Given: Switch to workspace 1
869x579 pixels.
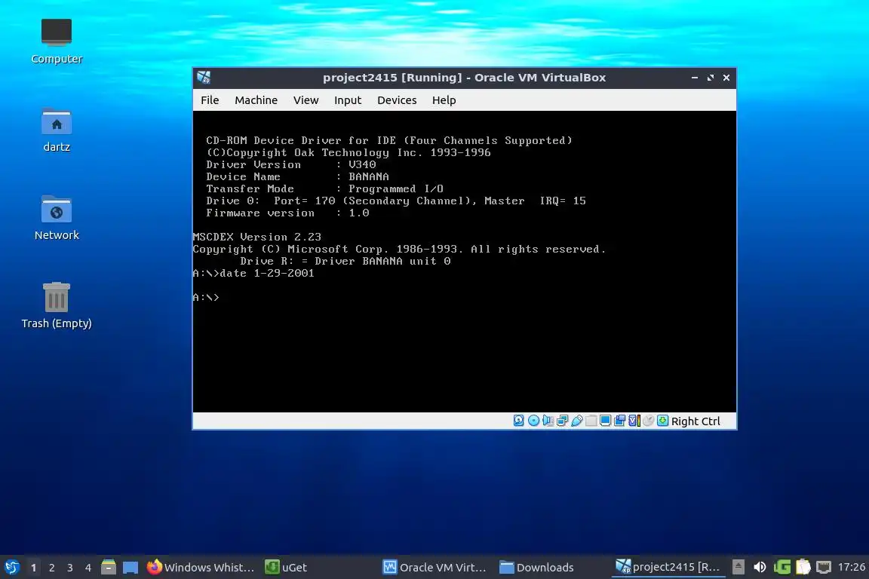Looking at the screenshot, I should (x=34, y=568).
